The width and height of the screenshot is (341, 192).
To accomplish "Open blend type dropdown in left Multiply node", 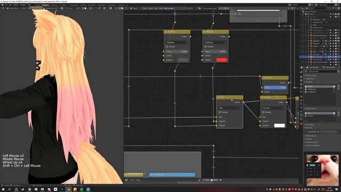I will coord(177,43).
